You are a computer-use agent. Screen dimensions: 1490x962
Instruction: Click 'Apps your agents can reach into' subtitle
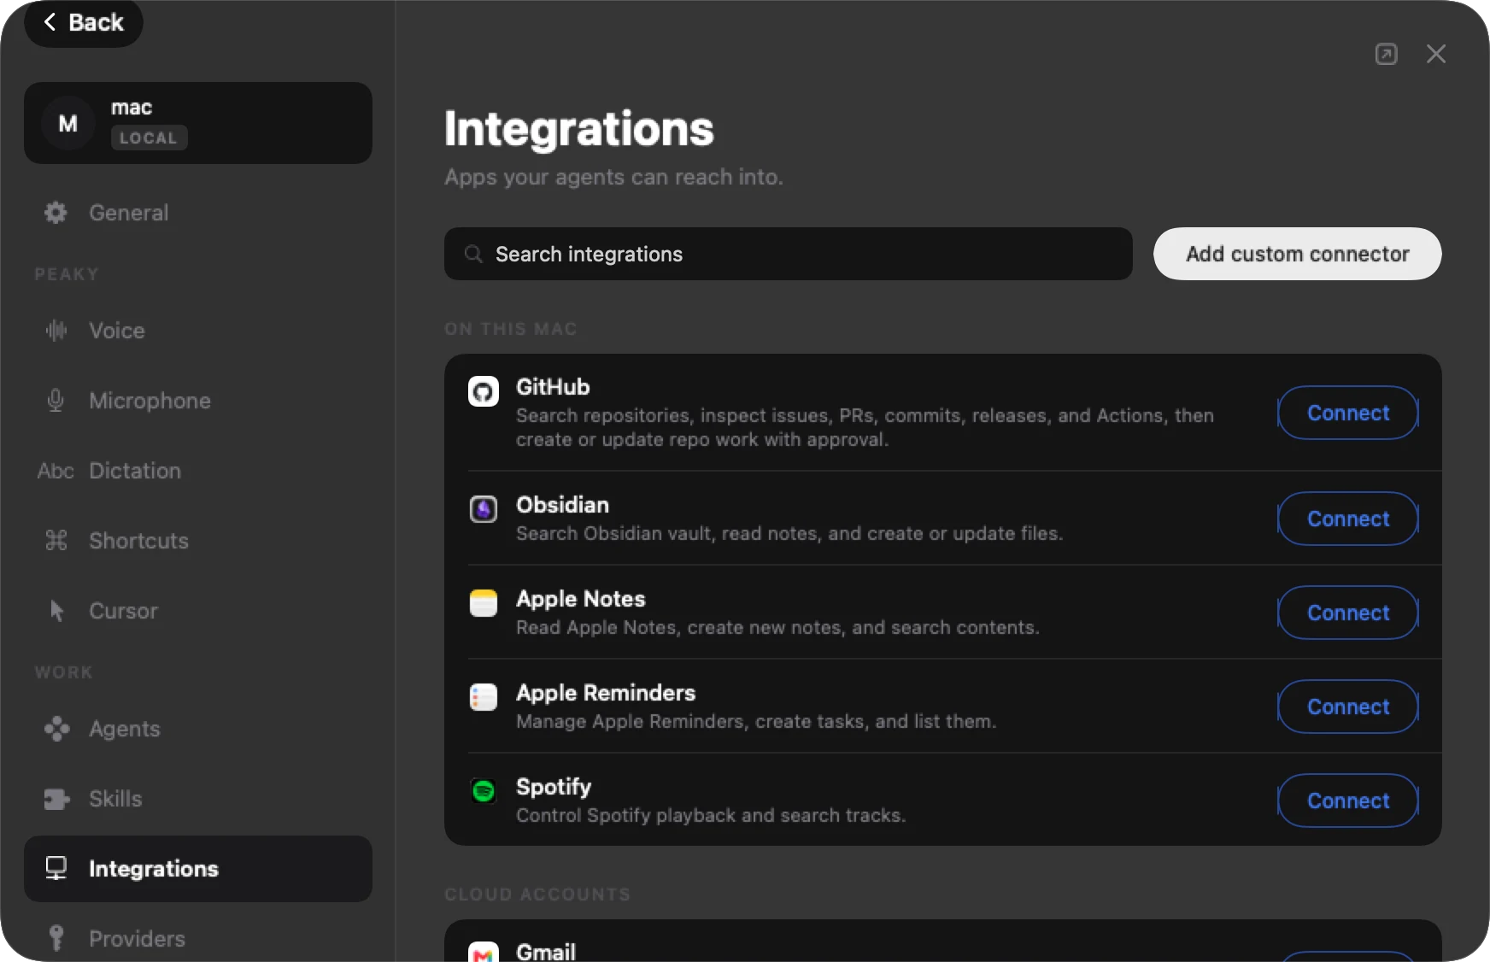click(x=613, y=177)
